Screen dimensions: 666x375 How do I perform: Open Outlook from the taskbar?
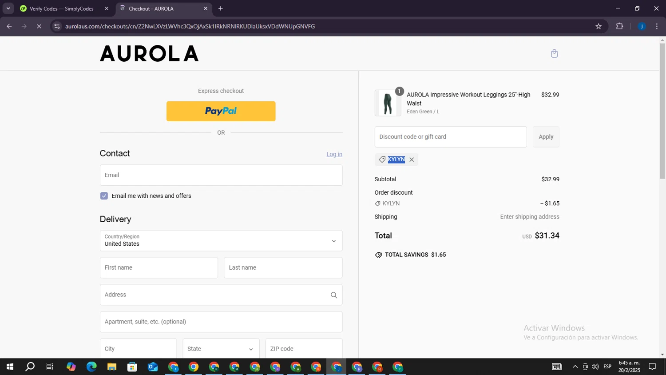[153, 367]
